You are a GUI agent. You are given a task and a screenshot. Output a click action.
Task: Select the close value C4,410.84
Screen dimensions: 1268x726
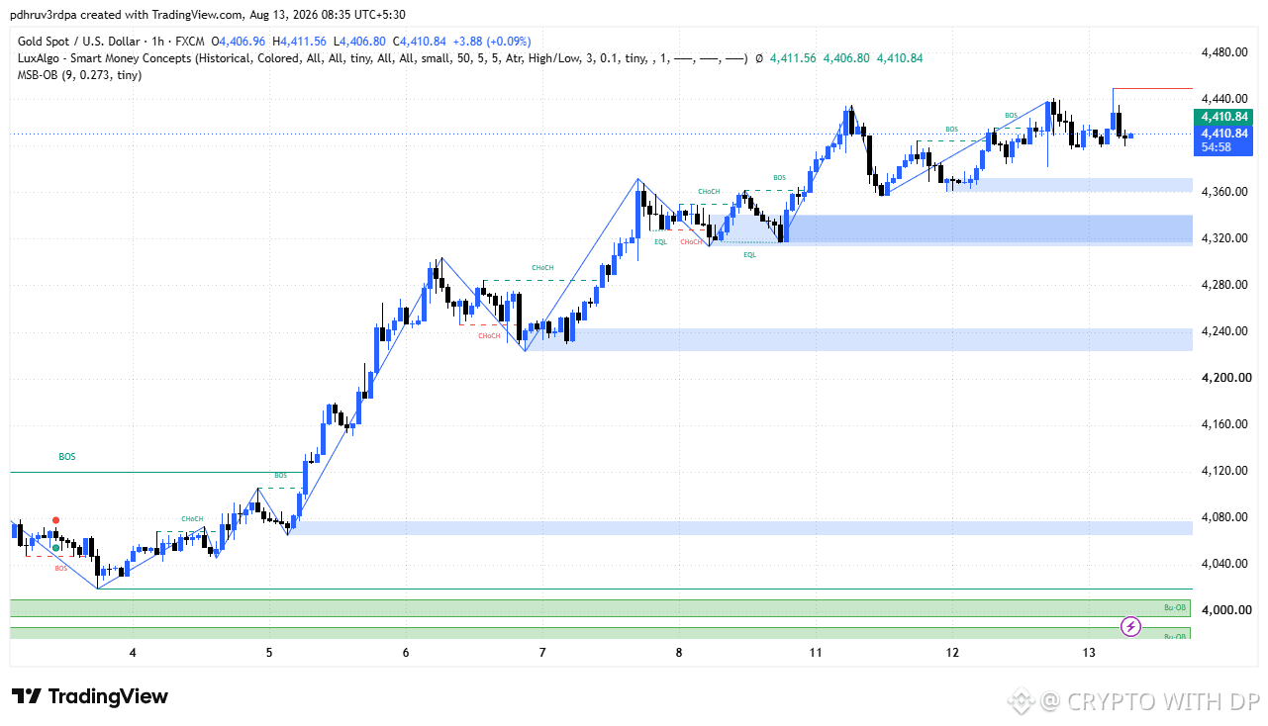click(419, 42)
